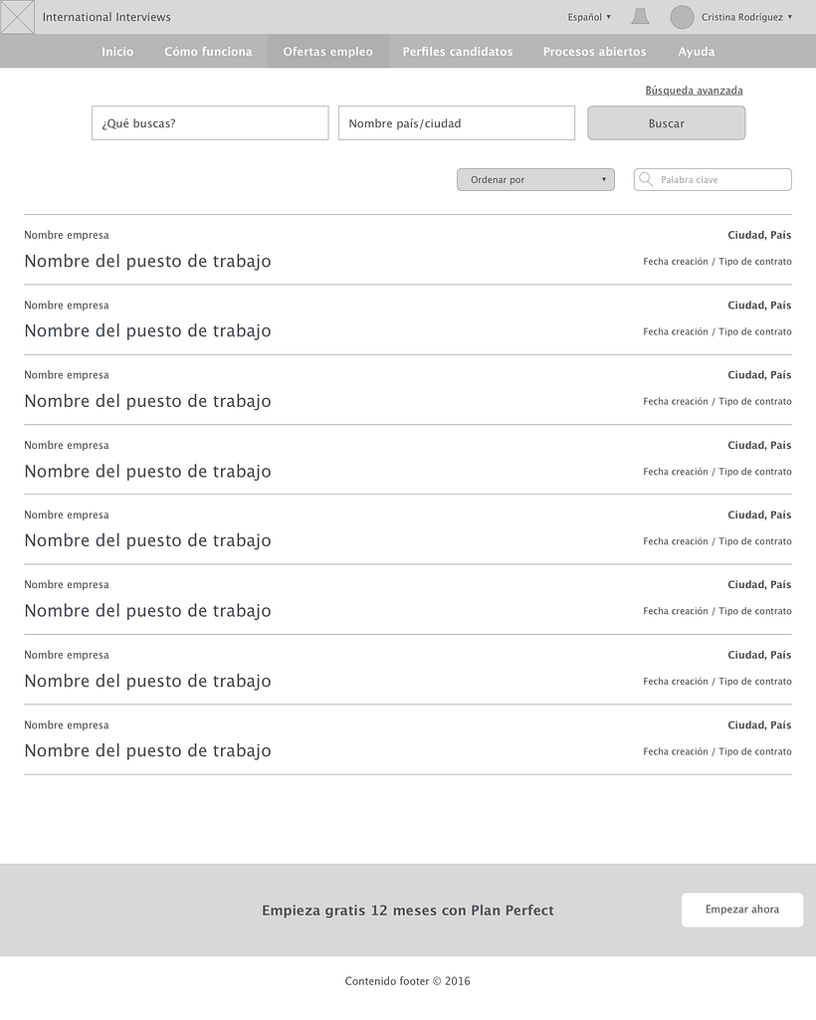Open the Búsqueda avanzada link
Image resolution: width=816 pixels, height=1020 pixels.
click(694, 91)
